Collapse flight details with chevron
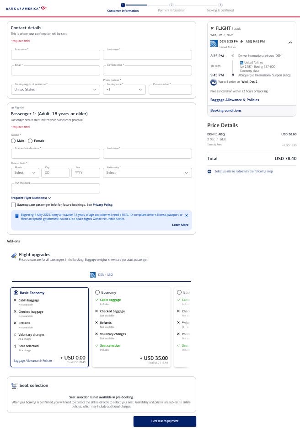300x429 pixels. [x=290, y=43]
